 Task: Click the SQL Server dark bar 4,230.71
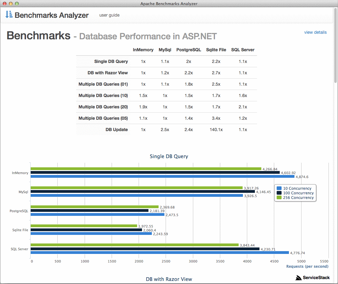pyautogui.click(x=145, y=249)
